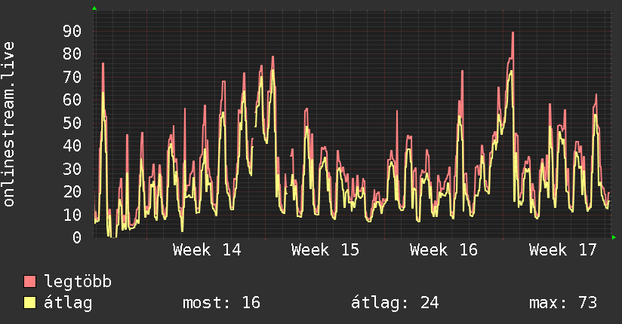Viewport: 622px width, 324px height.
Task: Click the red legtöbb legend swatch
Action: (x=29, y=281)
